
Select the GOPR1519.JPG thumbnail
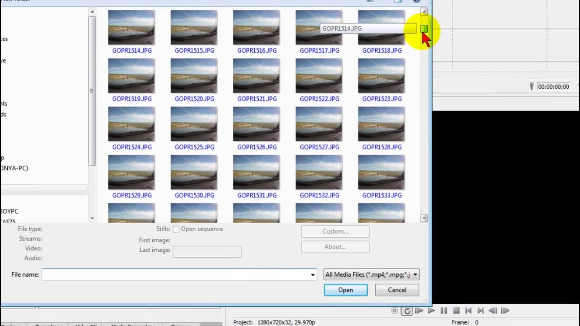click(131, 76)
